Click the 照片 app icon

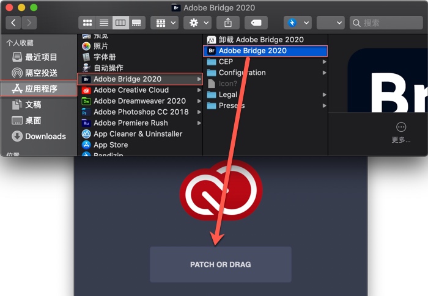coord(86,46)
